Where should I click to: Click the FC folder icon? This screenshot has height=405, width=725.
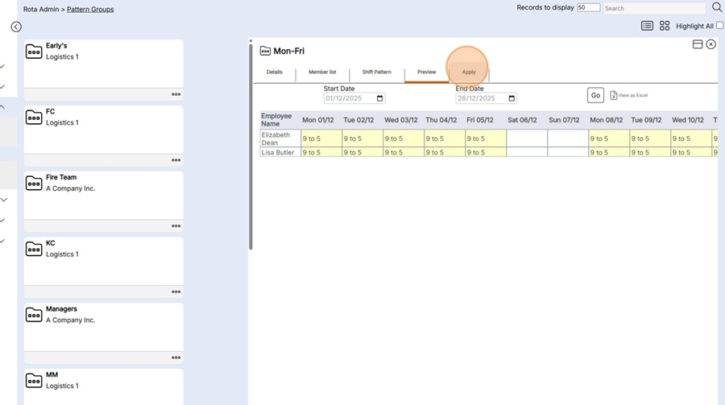pyautogui.click(x=34, y=118)
